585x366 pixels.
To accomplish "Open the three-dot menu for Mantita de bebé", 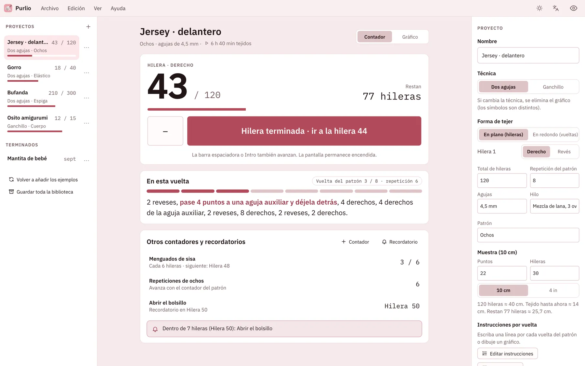I will coord(86,160).
